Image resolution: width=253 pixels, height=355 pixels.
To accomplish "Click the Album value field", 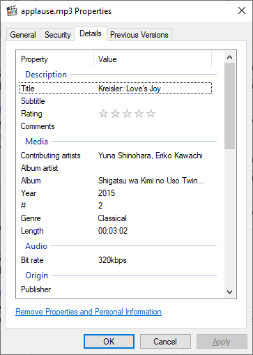I will click(x=151, y=181).
